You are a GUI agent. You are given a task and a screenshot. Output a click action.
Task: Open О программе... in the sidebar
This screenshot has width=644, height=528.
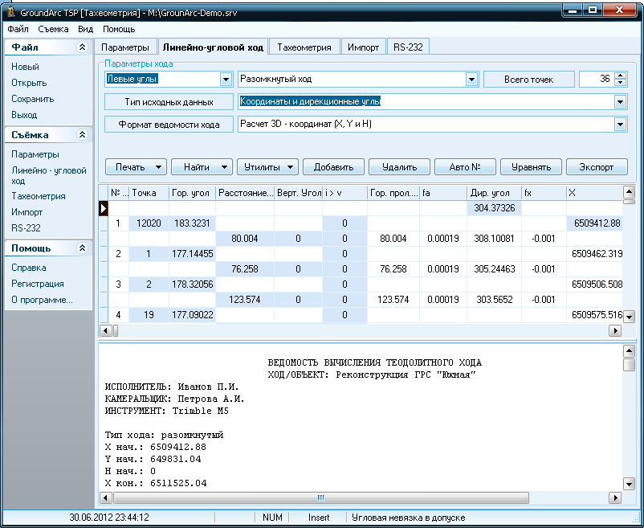tap(42, 300)
